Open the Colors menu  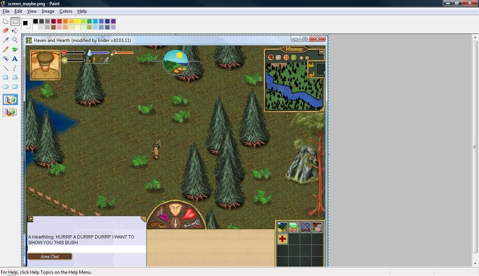tap(66, 11)
